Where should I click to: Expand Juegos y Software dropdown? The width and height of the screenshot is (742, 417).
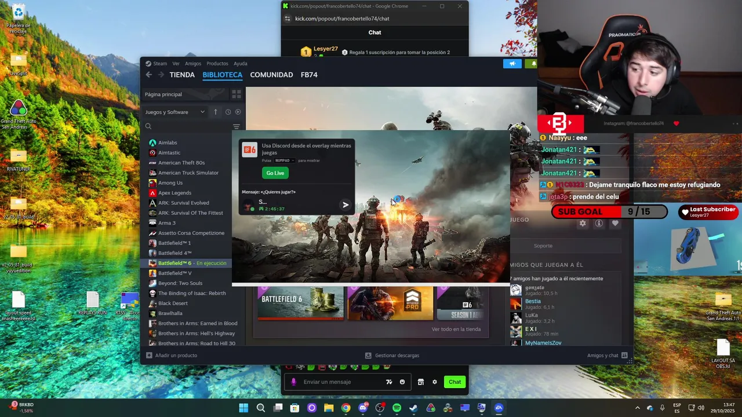(175, 112)
